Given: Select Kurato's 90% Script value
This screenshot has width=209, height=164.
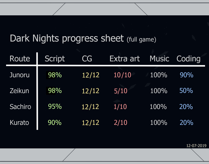Looking at the screenshot, I should [x=54, y=123].
